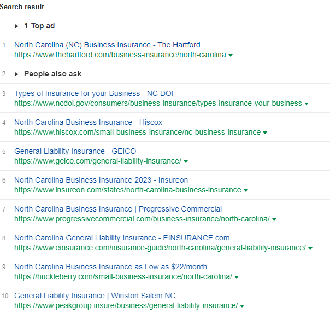This screenshot has width=330, height=313.
Task: Open dropdown arrow beside einsurance.com URL
Action: (310, 248)
